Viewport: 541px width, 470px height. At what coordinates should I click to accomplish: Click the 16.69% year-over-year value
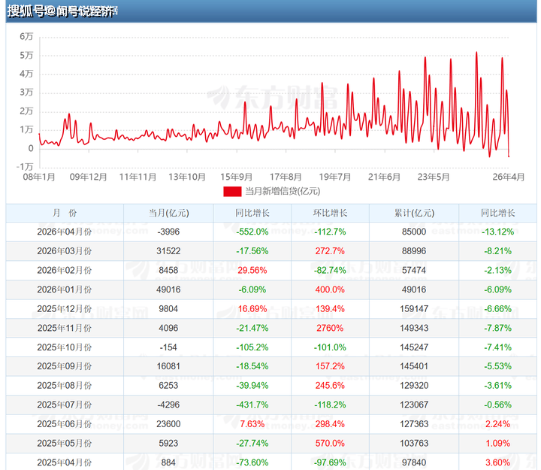click(252, 309)
